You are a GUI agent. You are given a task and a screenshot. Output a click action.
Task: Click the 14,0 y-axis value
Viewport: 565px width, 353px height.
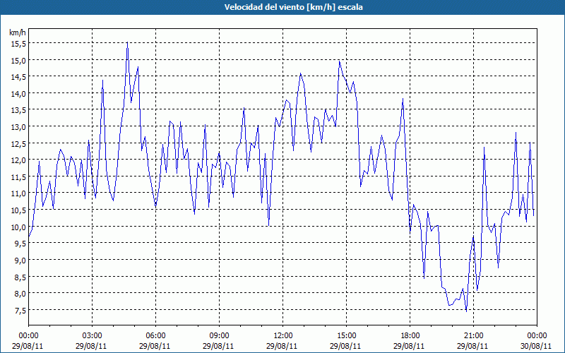tap(19, 94)
